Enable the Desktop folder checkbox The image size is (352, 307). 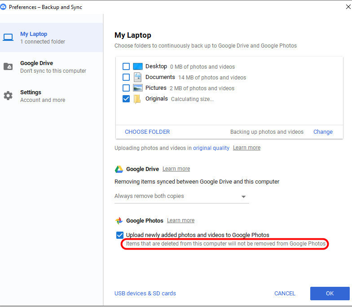coord(126,66)
